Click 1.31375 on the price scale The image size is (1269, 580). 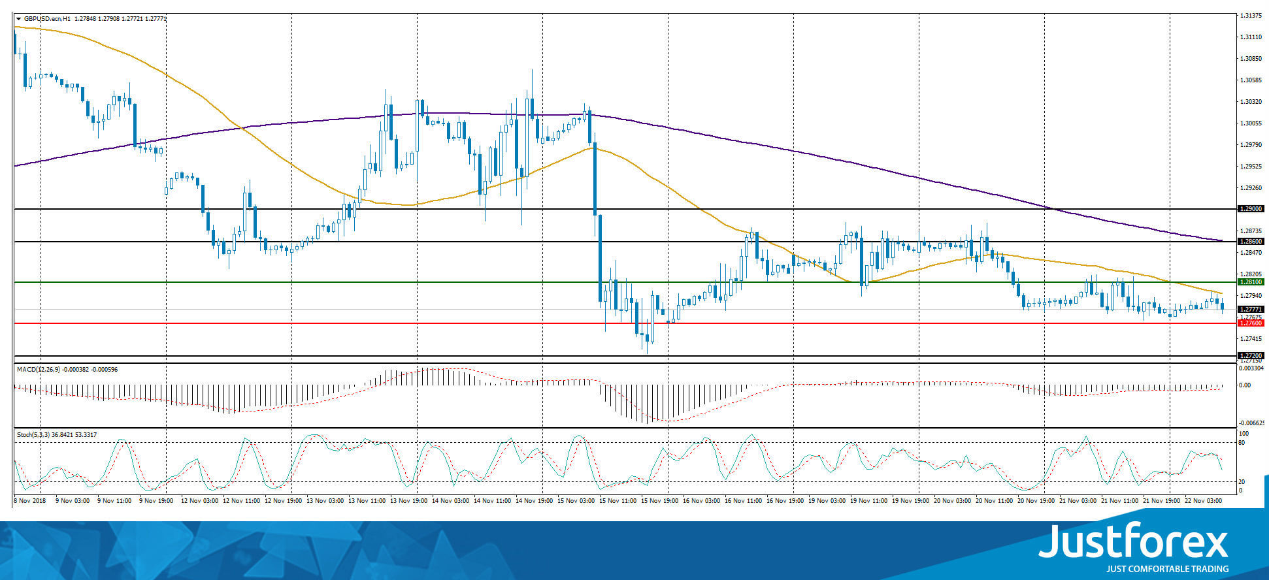[x=1251, y=16]
